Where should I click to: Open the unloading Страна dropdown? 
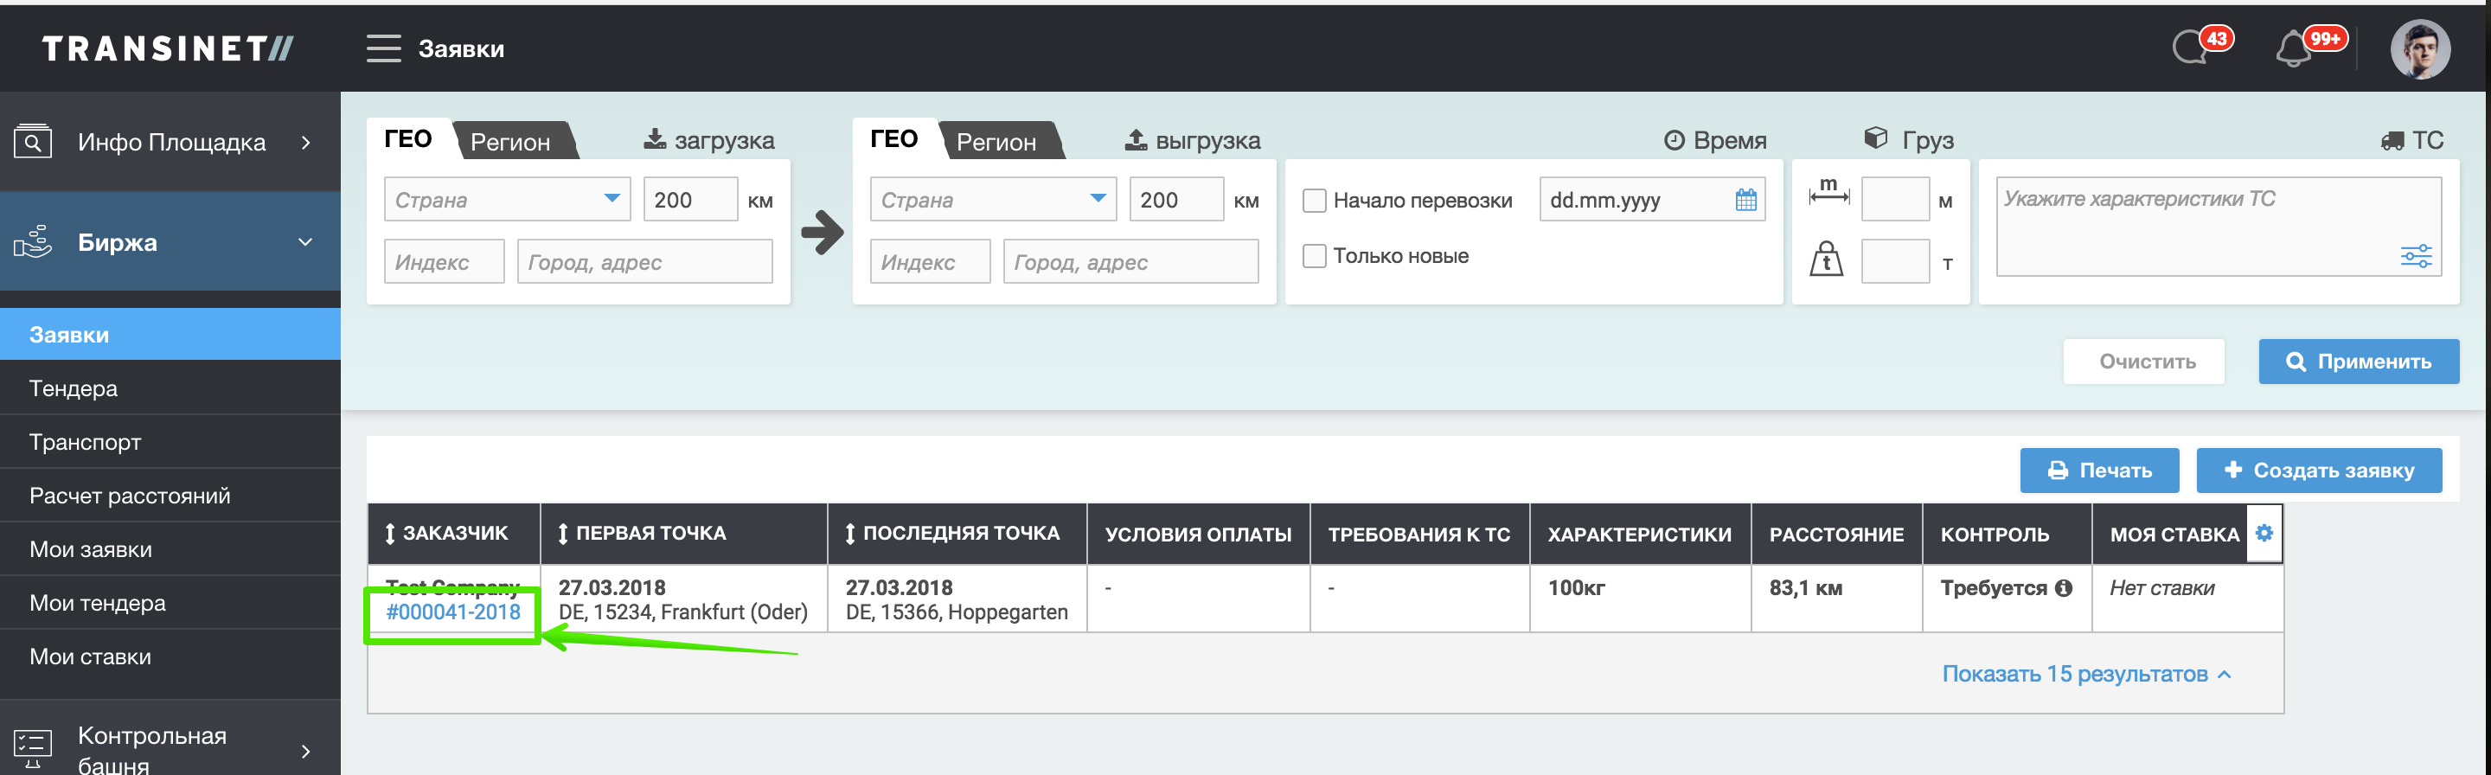992,199
